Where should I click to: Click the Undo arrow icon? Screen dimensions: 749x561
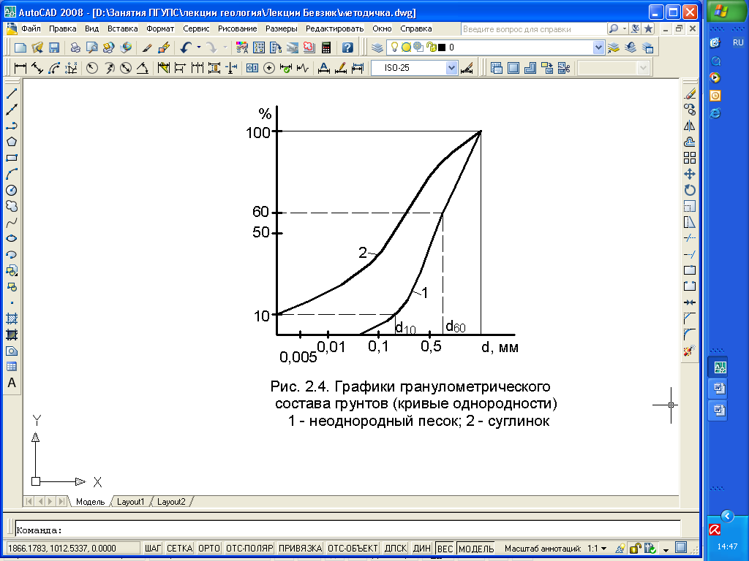pos(186,47)
